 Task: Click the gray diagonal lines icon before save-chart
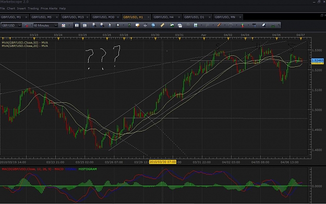pos(188,25)
